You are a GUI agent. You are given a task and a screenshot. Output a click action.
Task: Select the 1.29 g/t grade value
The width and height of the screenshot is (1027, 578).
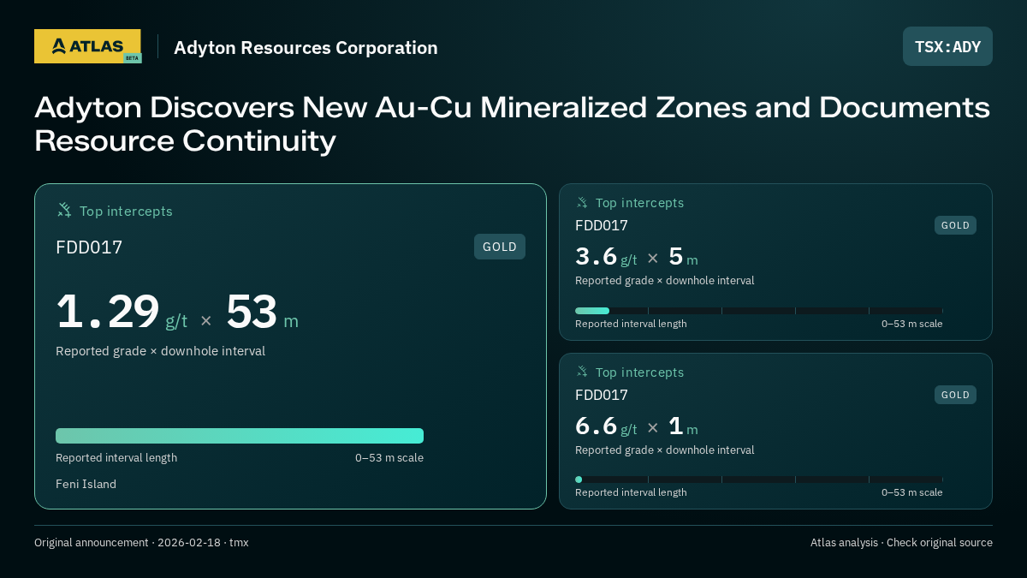(x=122, y=313)
